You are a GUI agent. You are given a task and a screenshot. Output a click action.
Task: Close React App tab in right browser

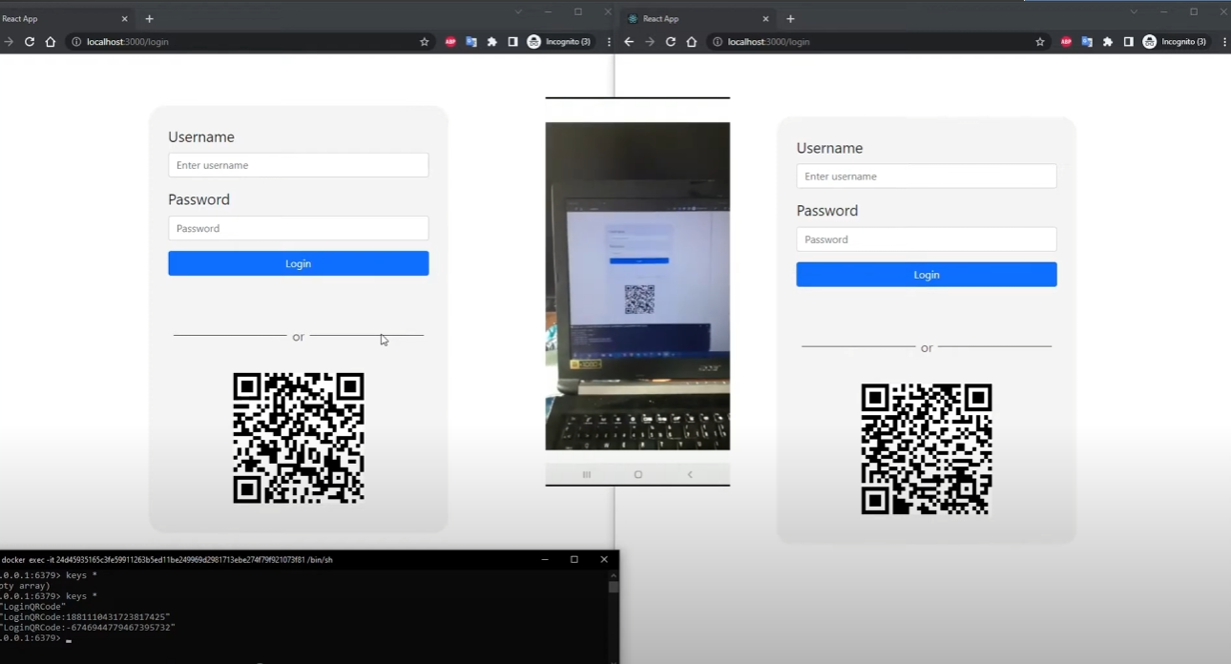pyautogui.click(x=765, y=19)
